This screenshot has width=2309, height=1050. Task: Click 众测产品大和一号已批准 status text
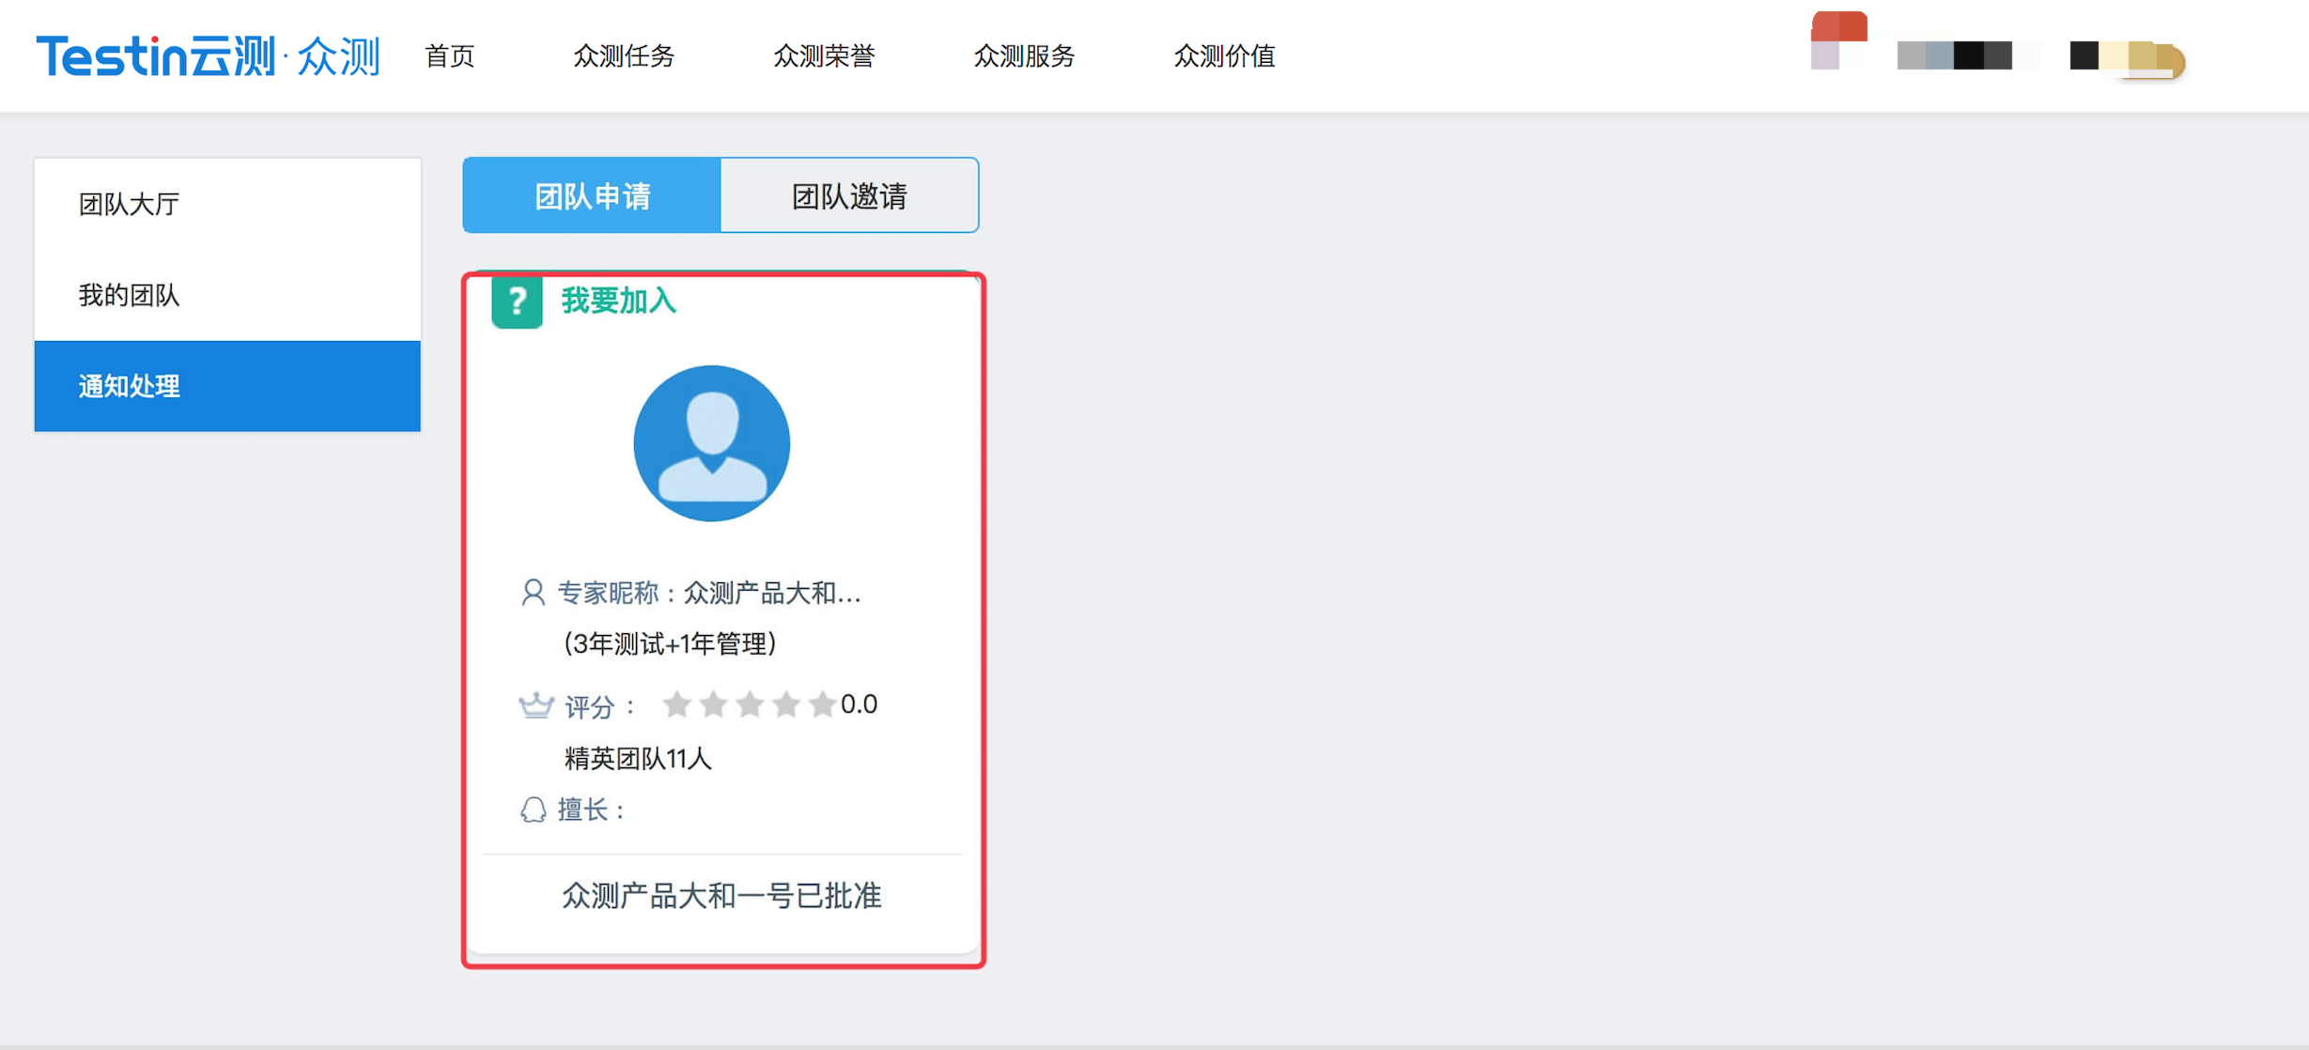point(721,896)
